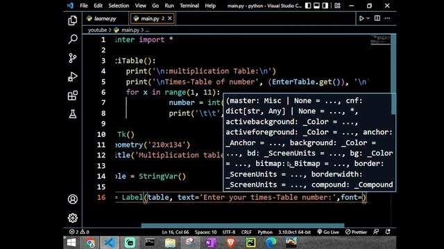Viewport: 444px width, 249px height.
Task: Change indentation via Spaces: 10
Action: 205,232
